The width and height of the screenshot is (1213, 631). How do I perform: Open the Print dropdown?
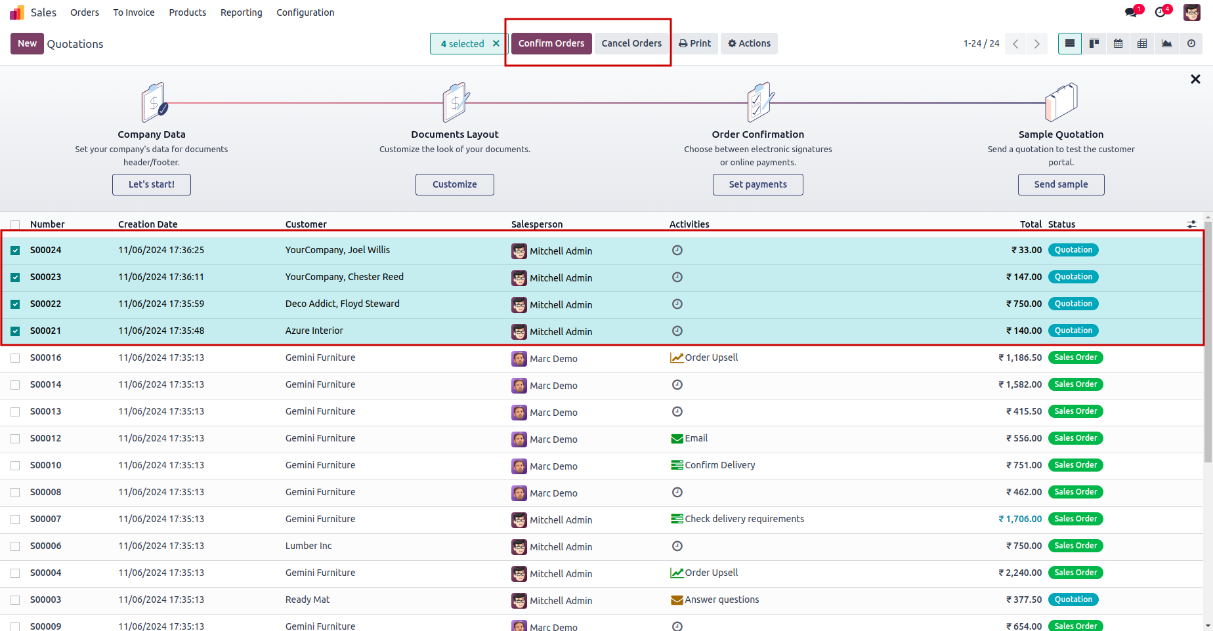click(x=694, y=43)
